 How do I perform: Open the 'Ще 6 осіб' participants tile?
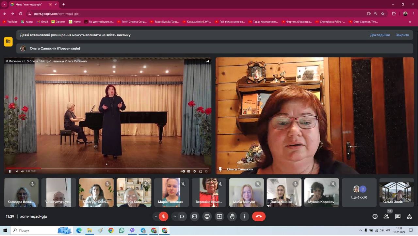359,192
